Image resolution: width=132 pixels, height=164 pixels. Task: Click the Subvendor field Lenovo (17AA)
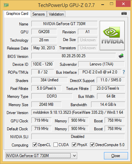coord(101,64)
